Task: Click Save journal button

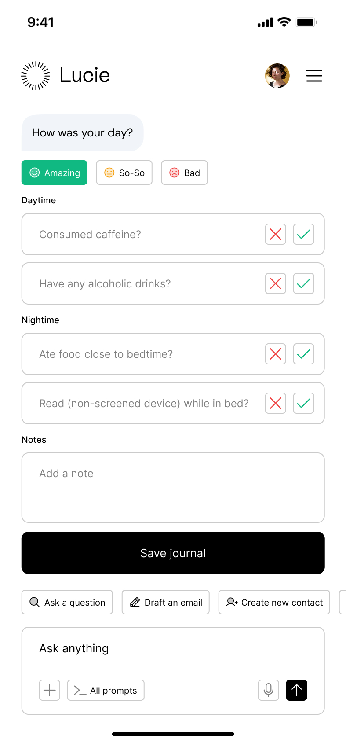Action: coord(173,553)
